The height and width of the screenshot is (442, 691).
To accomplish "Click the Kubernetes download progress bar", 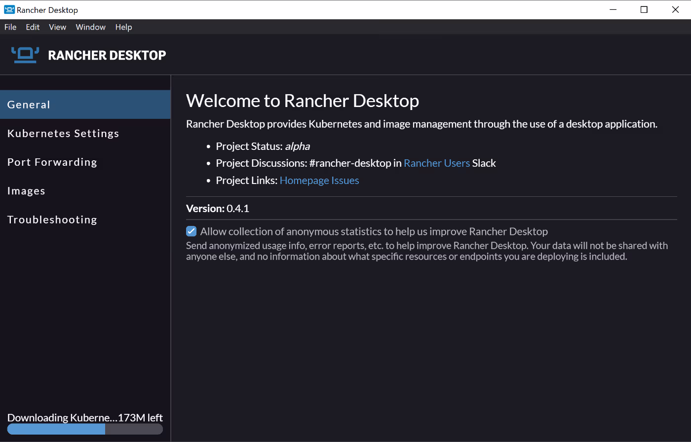I will pyautogui.click(x=84, y=429).
